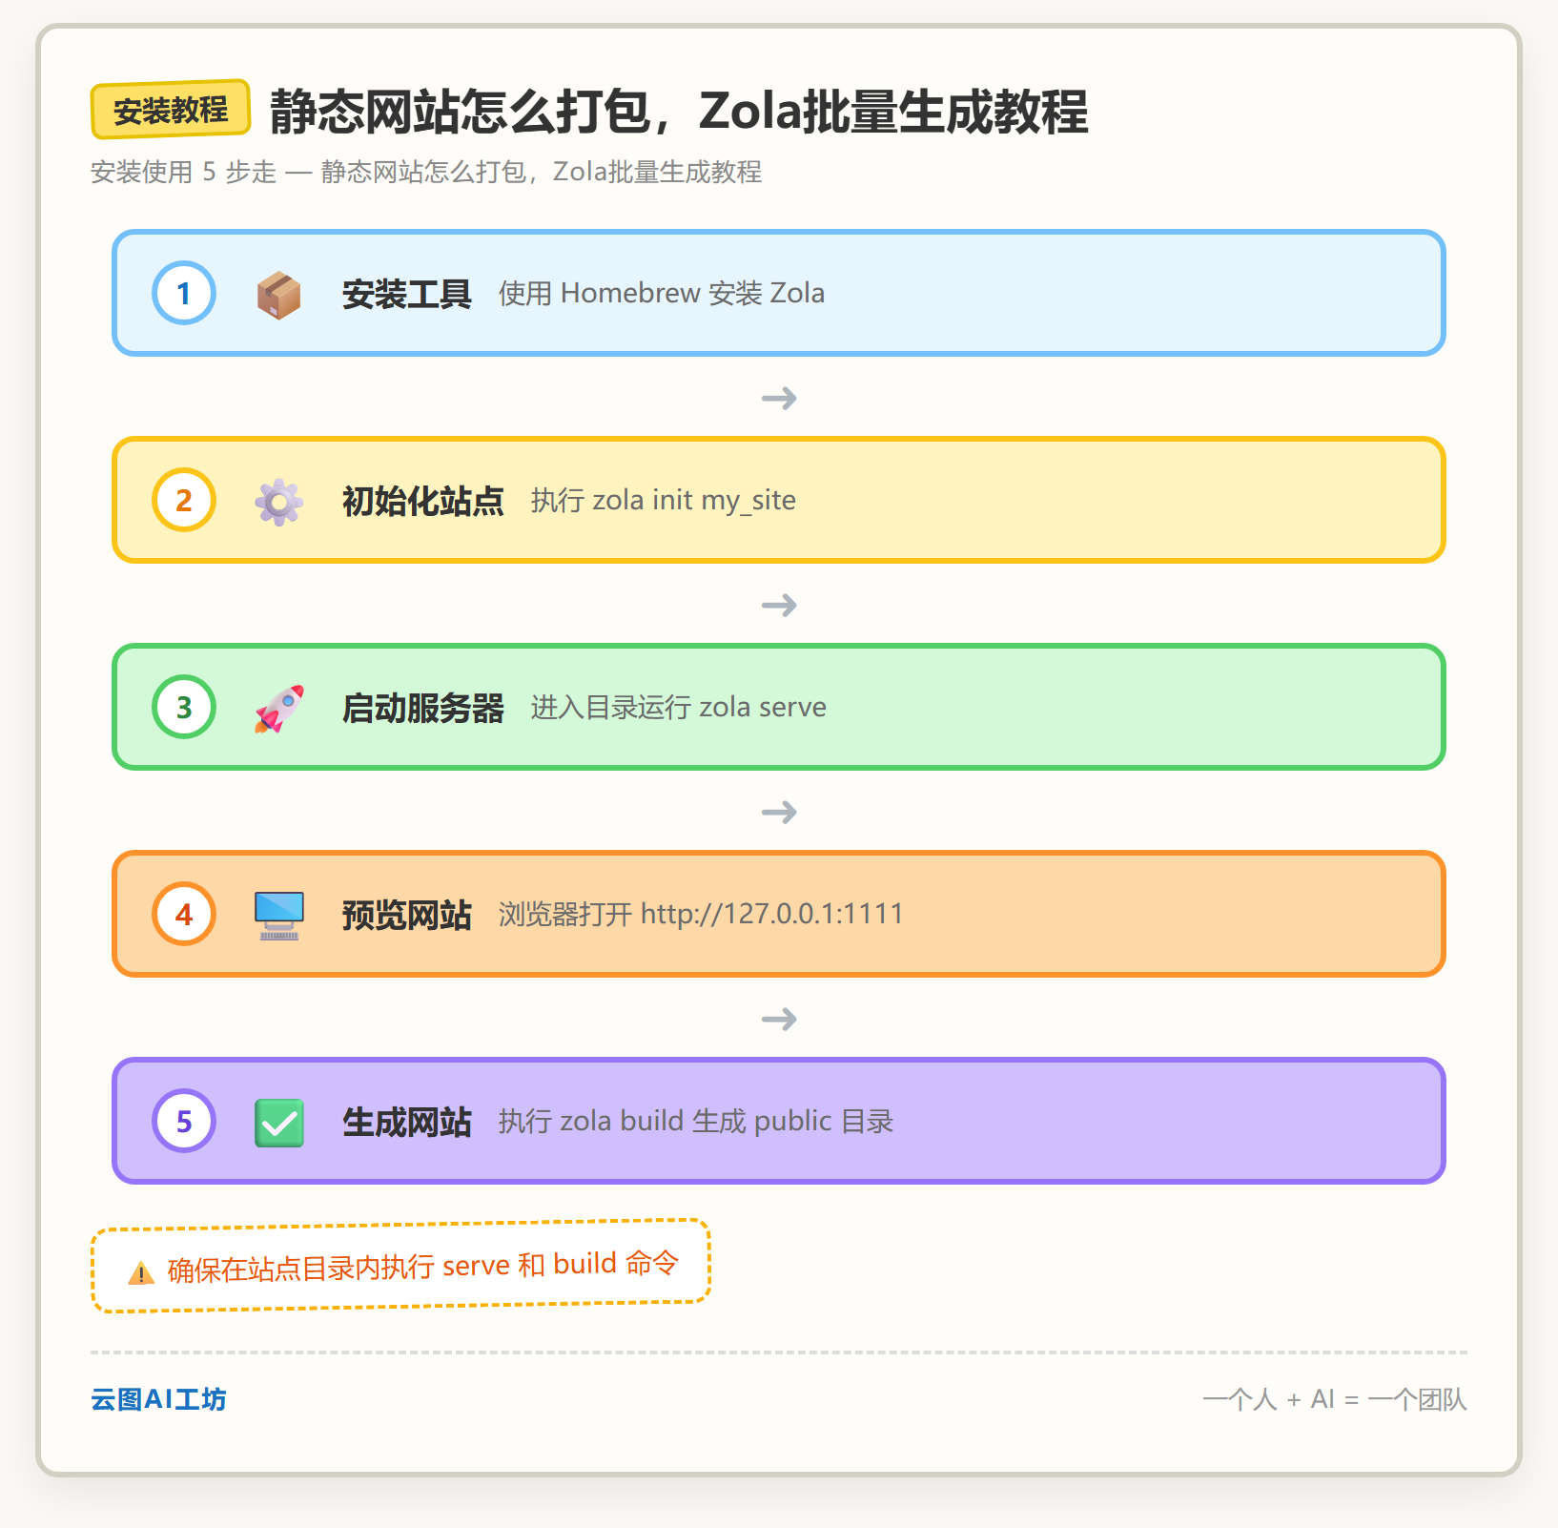Click the rocket icon beside 启动服务器
Screen dimensions: 1558x1528
278,708
